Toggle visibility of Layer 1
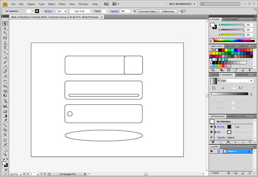Screen dimensions: 258x177 [x=211, y=151]
